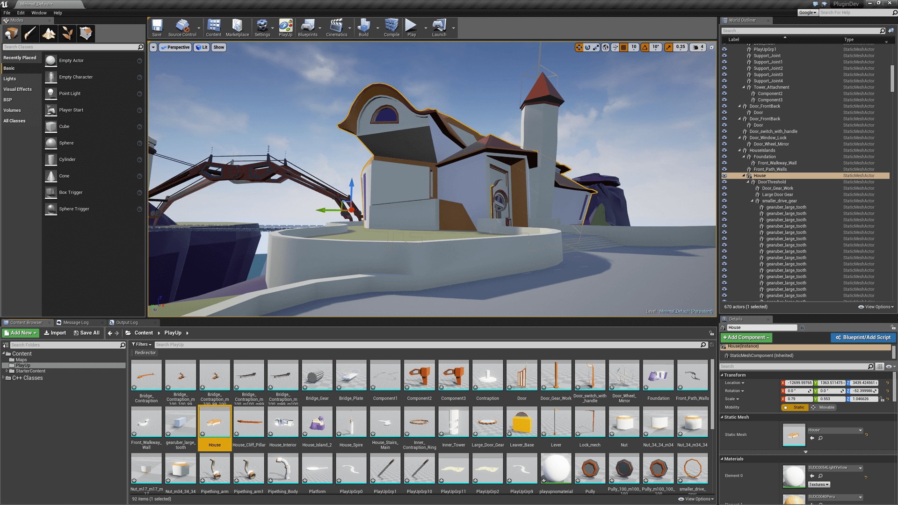Select the House_Spire asset thumbnail

coord(351,422)
